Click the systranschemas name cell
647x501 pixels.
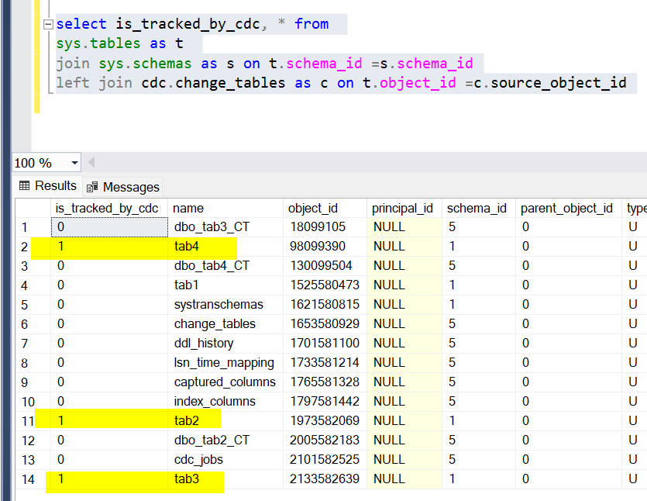pyautogui.click(x=225, y=305)
